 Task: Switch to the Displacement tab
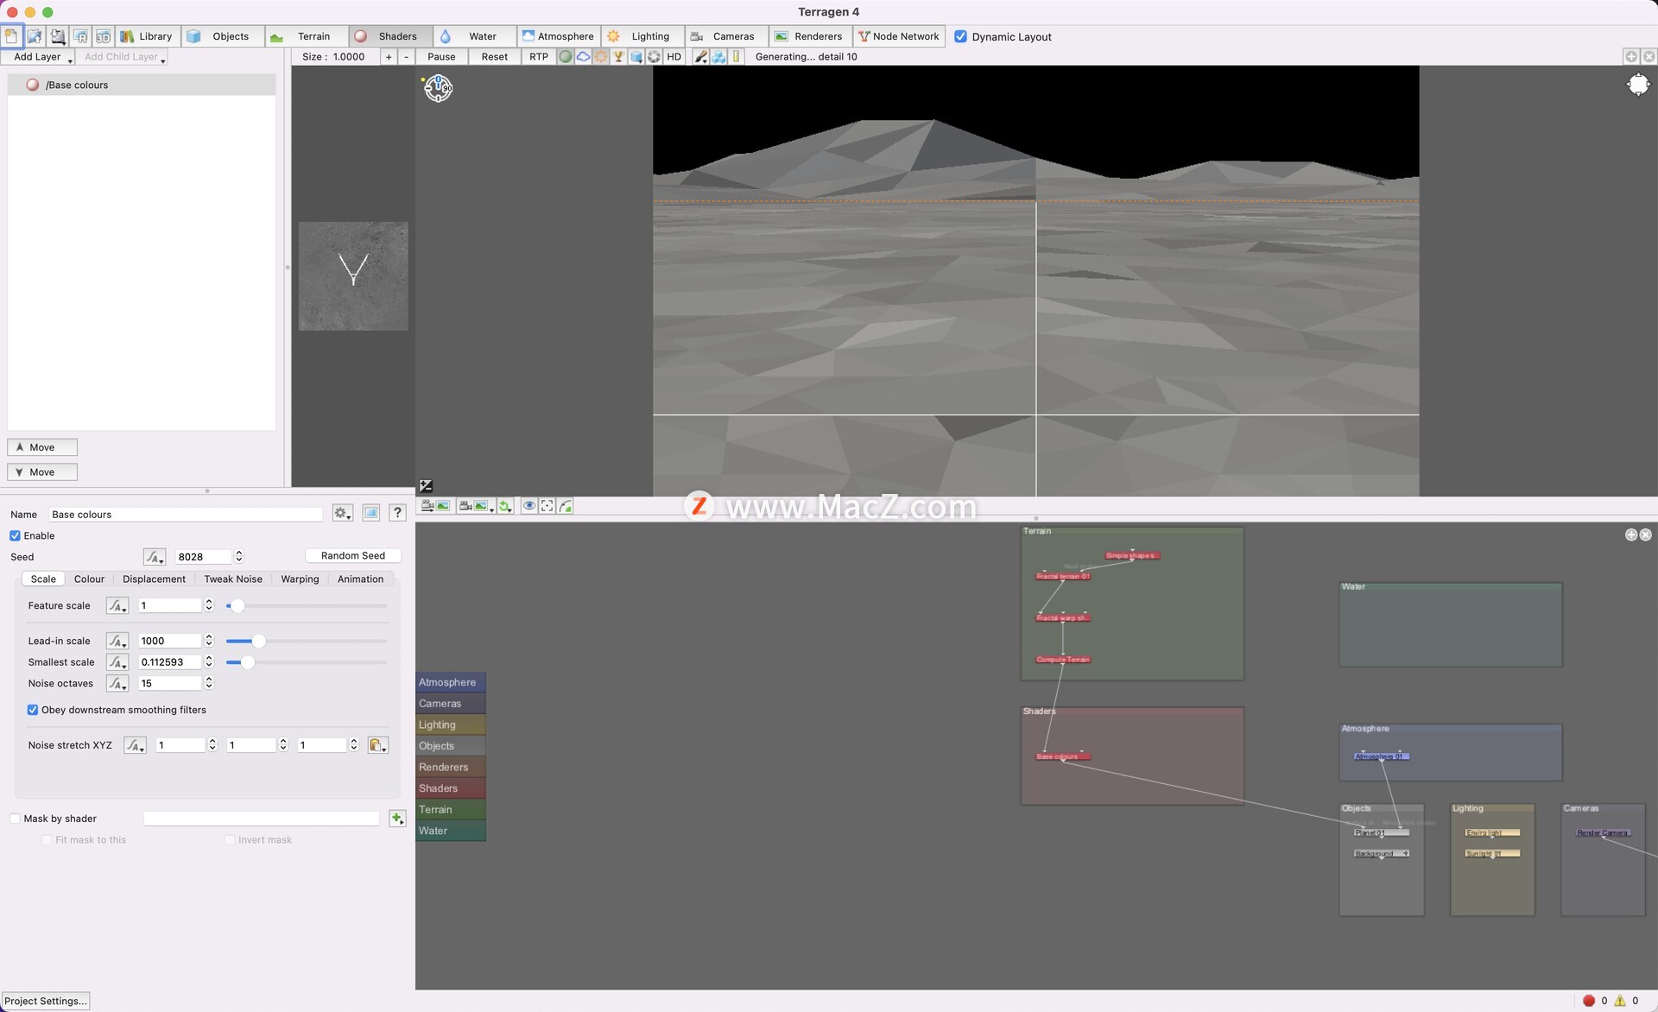(154, 579)
